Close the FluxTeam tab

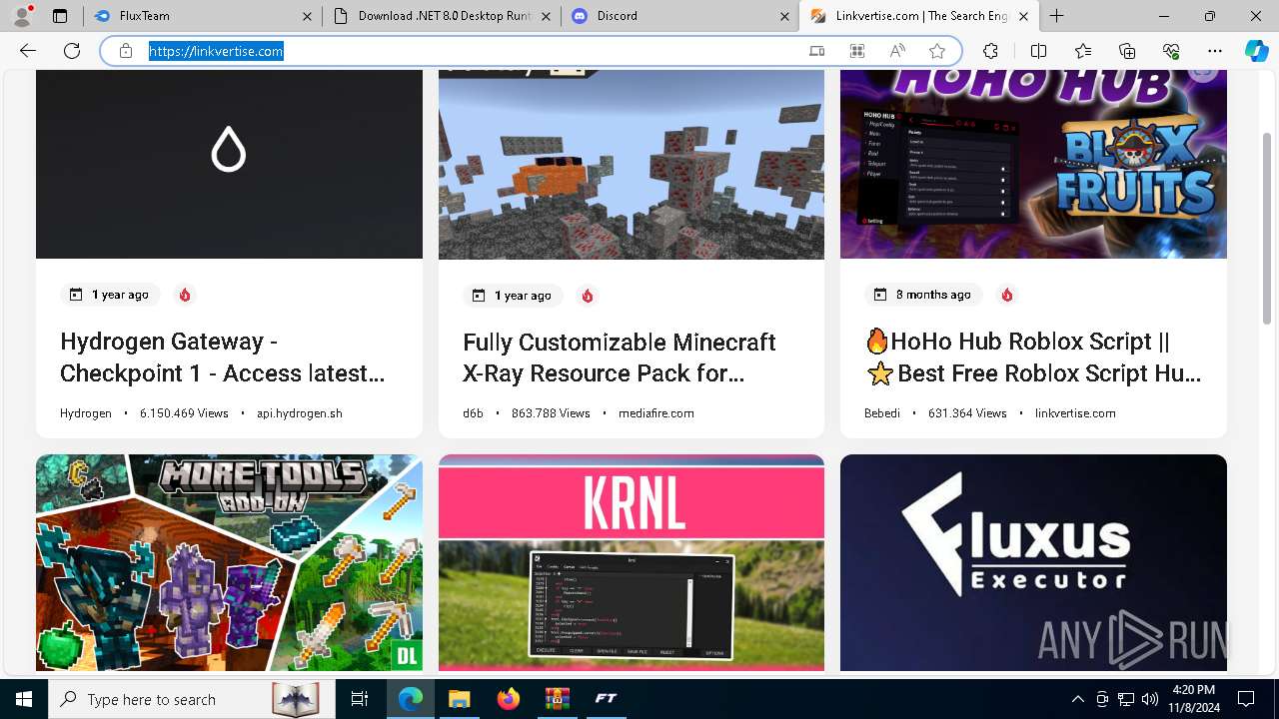(307, 16)
